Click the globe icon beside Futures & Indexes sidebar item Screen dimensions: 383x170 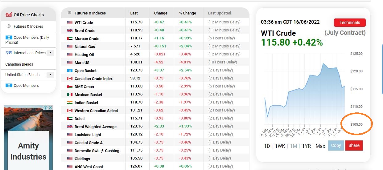click(x=9, y=26)
